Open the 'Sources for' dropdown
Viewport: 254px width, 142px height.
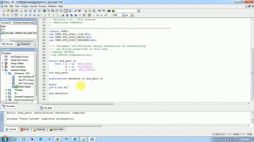35,23
